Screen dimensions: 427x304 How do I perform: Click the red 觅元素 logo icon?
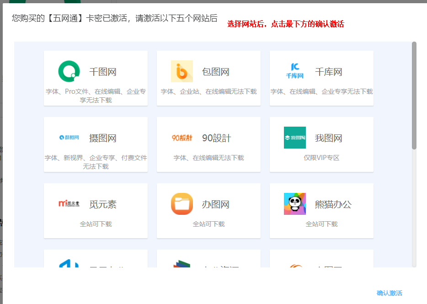pyautogui.click(x=69, y=204)
